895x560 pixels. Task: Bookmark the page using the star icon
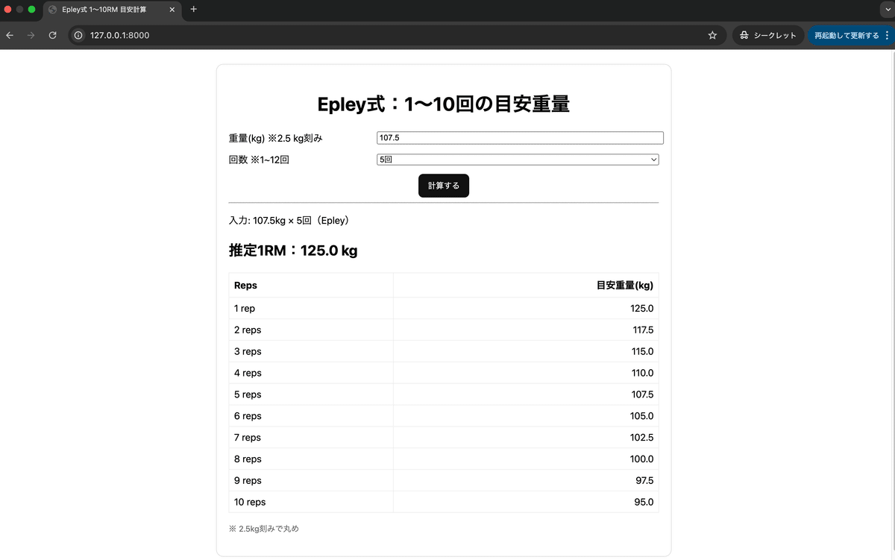pyautogui.click(x=712, y=35)
